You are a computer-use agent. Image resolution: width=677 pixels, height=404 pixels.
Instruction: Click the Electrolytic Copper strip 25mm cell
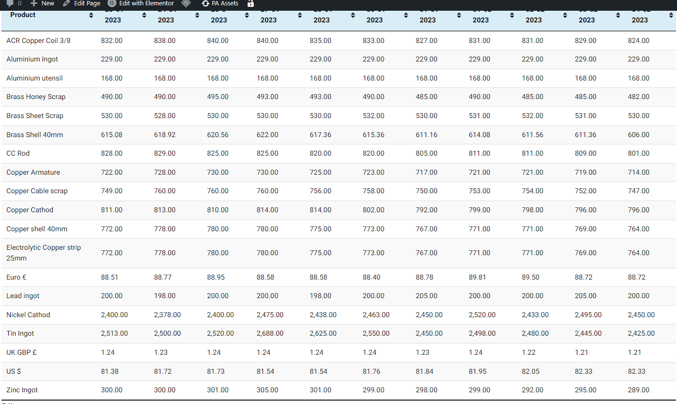point(44,253)
